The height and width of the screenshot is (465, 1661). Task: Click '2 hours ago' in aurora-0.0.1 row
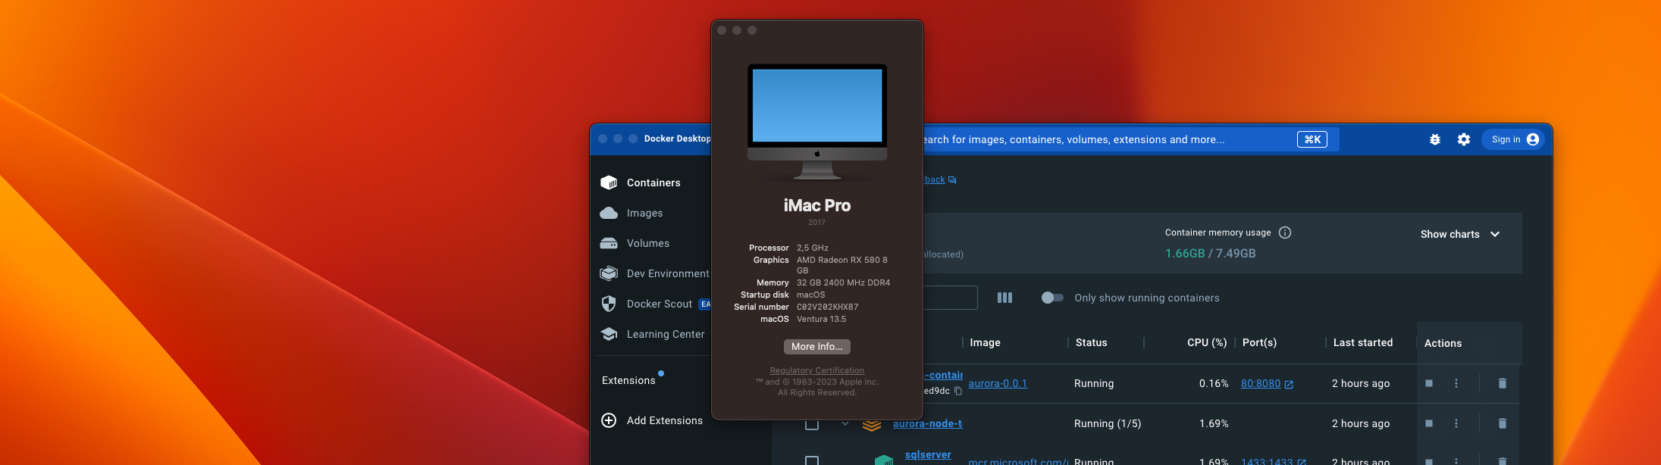pyautogui.click(x=1361, y=383)
